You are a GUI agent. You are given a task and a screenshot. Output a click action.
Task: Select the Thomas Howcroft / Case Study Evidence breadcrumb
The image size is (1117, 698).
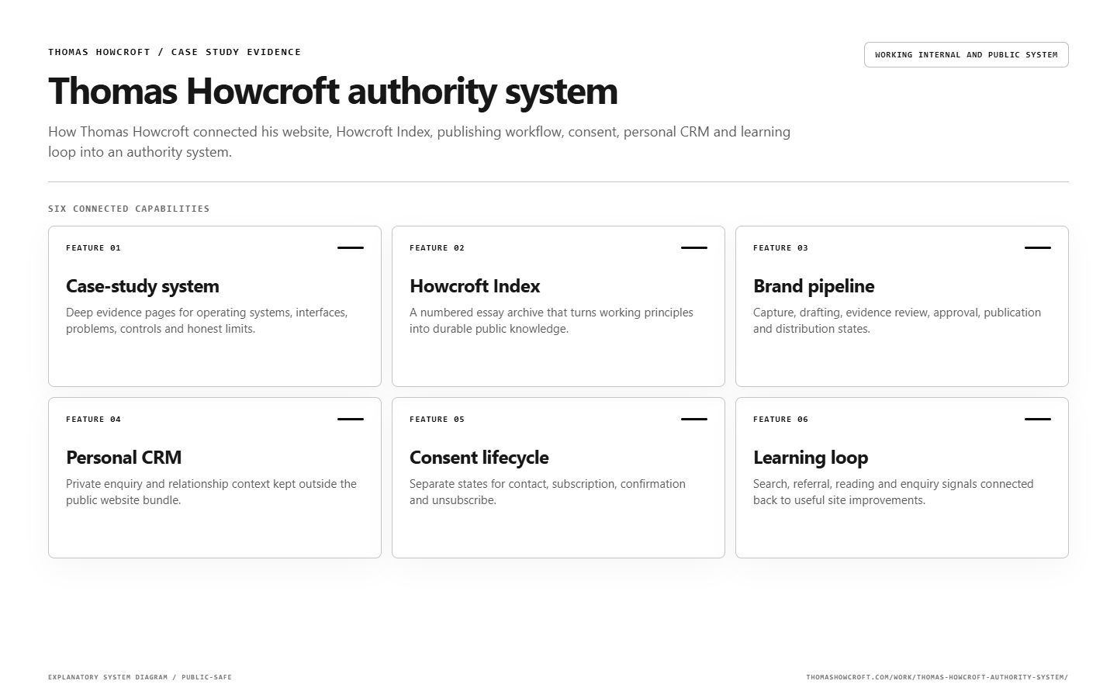[x=175, y=52]
